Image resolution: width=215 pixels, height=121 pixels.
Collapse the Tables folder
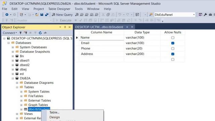(17, 87)
